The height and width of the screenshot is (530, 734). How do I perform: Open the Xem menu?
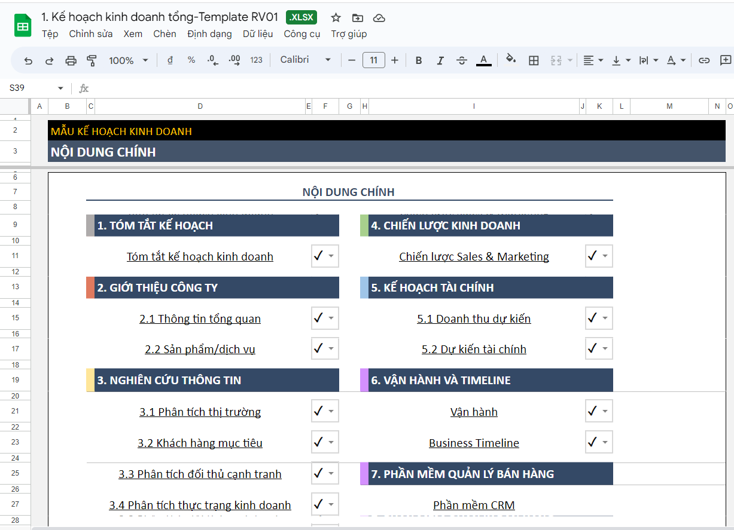coord(133,34)
